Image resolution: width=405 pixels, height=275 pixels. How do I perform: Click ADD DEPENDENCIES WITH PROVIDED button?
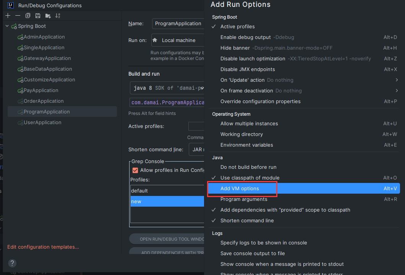[x=167, y=251]
